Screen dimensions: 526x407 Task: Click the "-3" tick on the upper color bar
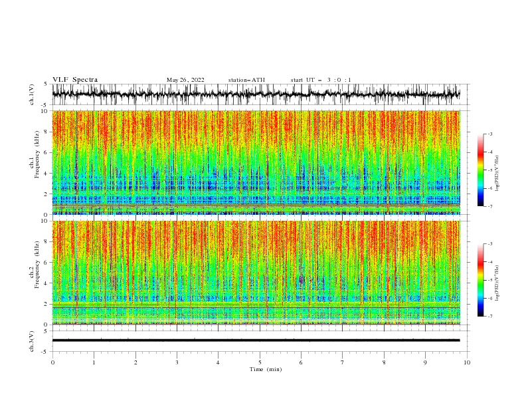click(489, 134)
